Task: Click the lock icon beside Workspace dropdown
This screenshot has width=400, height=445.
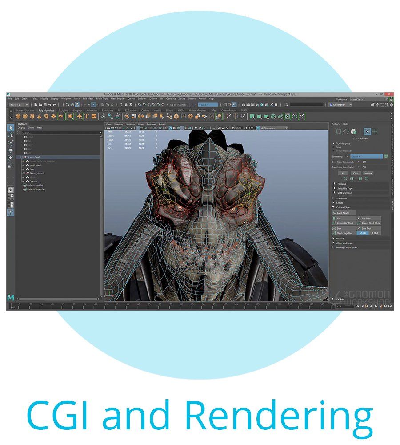Action: 392,99
